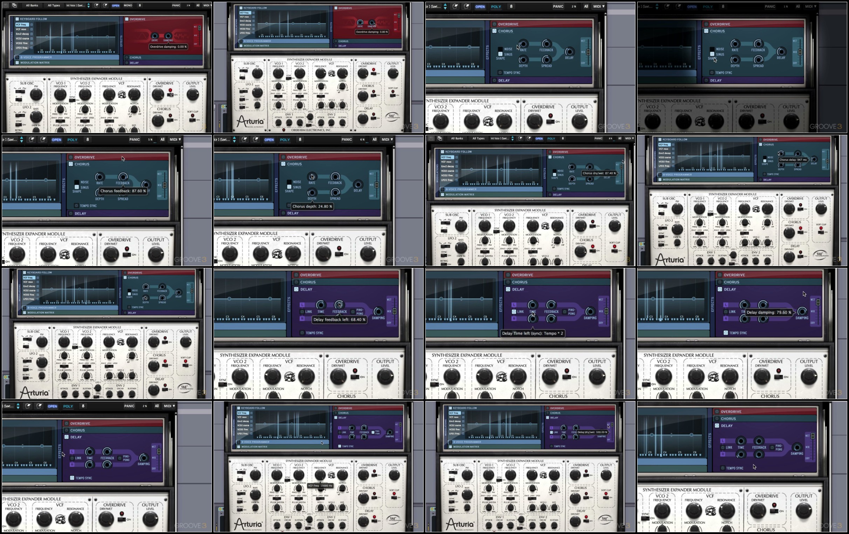This screenshot has height=534, width=849.
Task: Click Delay power icon in Chorus feedback 87.60% frame
Action: coord(71,213)
